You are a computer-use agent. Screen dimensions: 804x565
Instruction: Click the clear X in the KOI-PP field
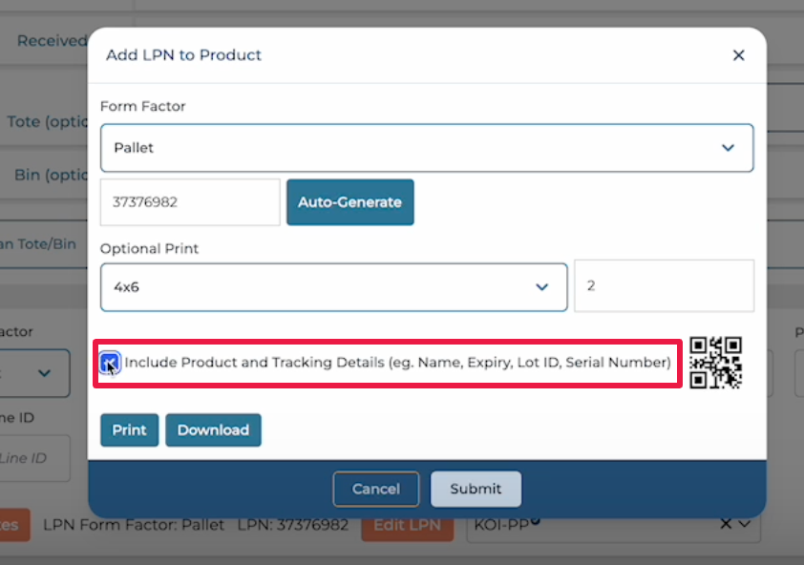point(726,524)
